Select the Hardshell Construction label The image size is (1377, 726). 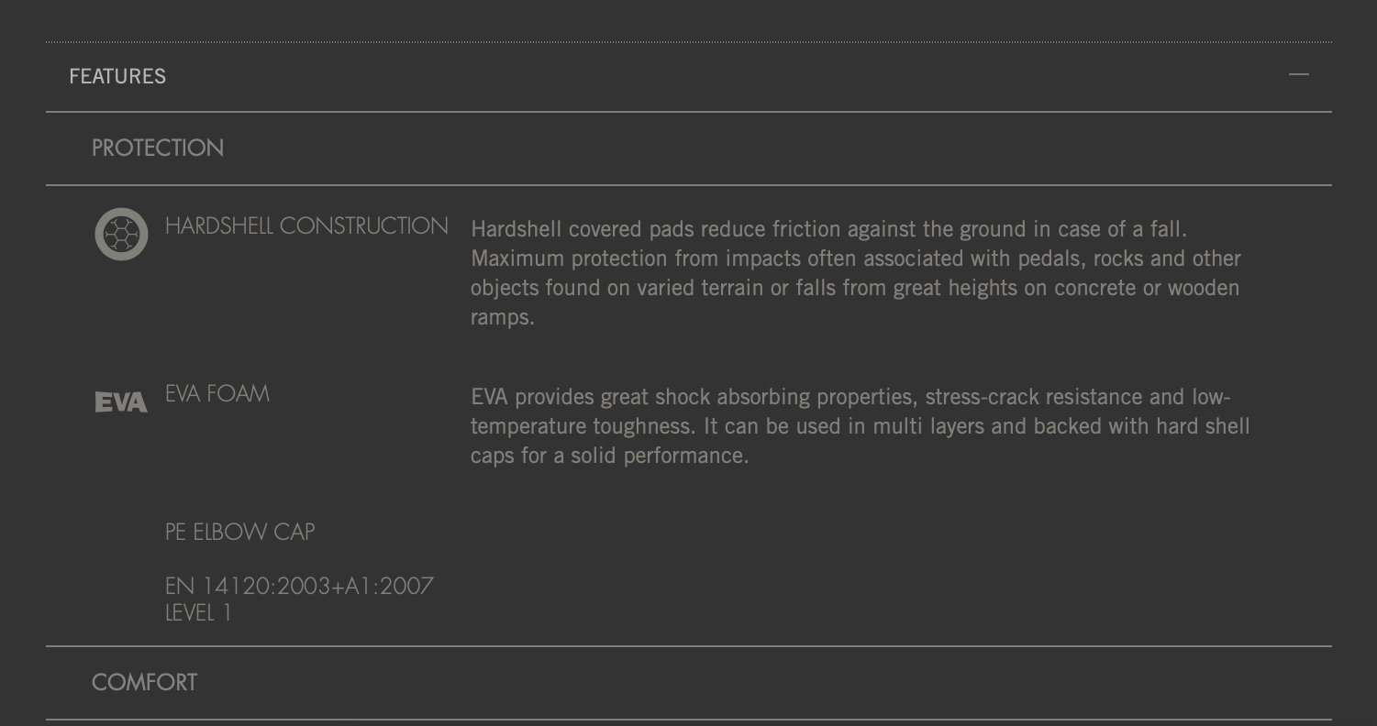[306, 225]
